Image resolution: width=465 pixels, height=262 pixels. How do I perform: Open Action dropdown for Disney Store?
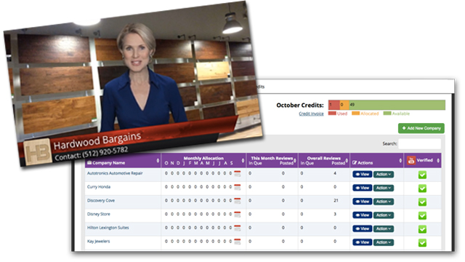coord(384,215)
